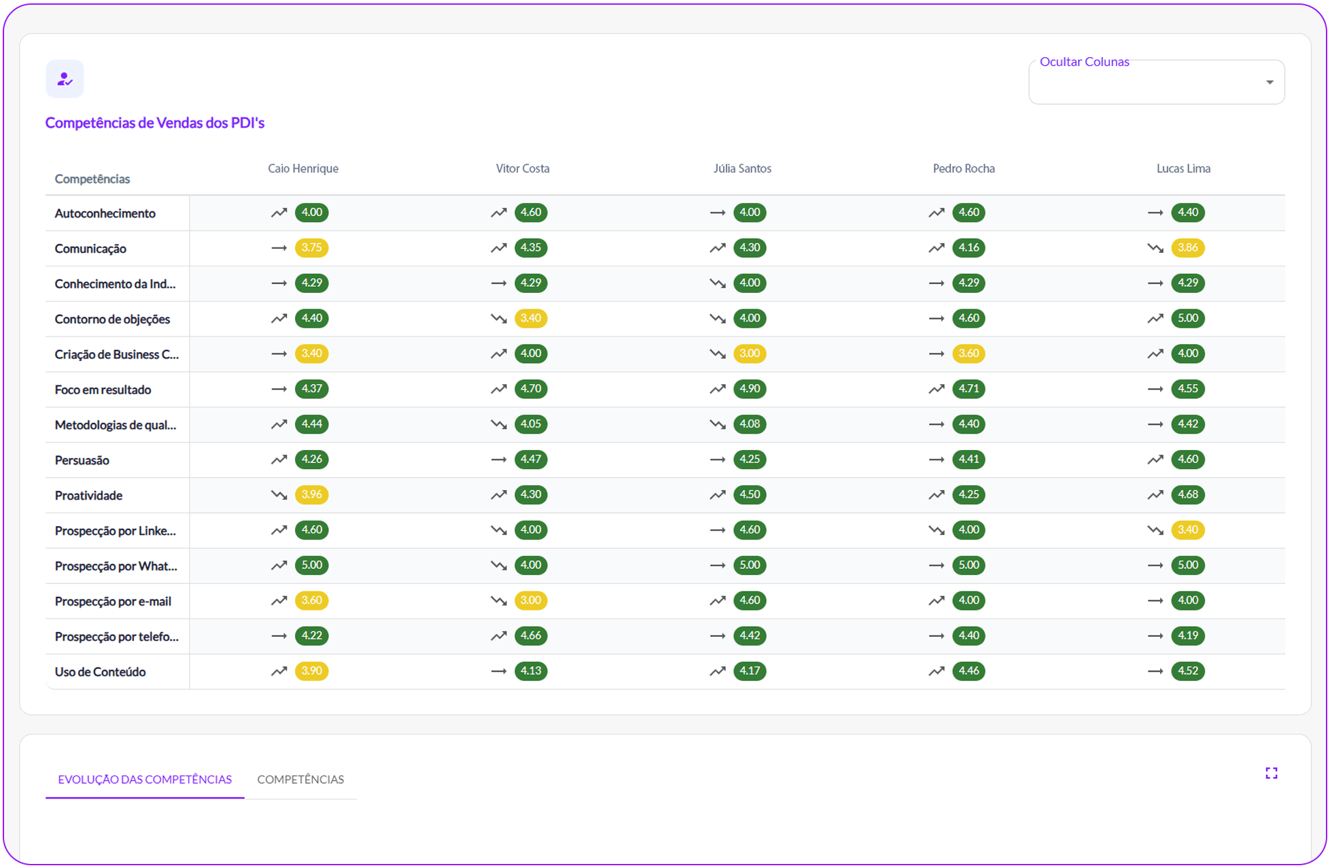
Task: Click Lucas Lima's downward trend icon for Comunicação
Action: point(1155,248)
